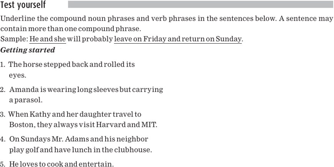
Task: Click the underlined phrase "He and she"
Action: [48, 39]
